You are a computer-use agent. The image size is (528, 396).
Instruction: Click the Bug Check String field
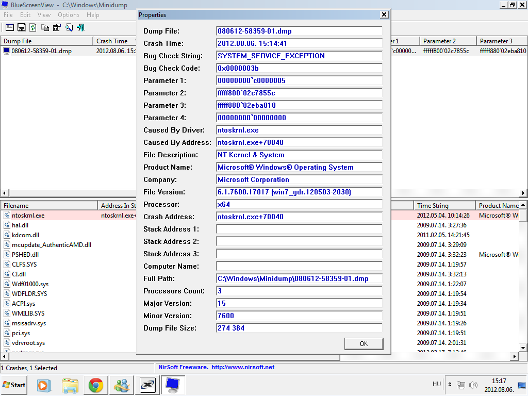300,56
